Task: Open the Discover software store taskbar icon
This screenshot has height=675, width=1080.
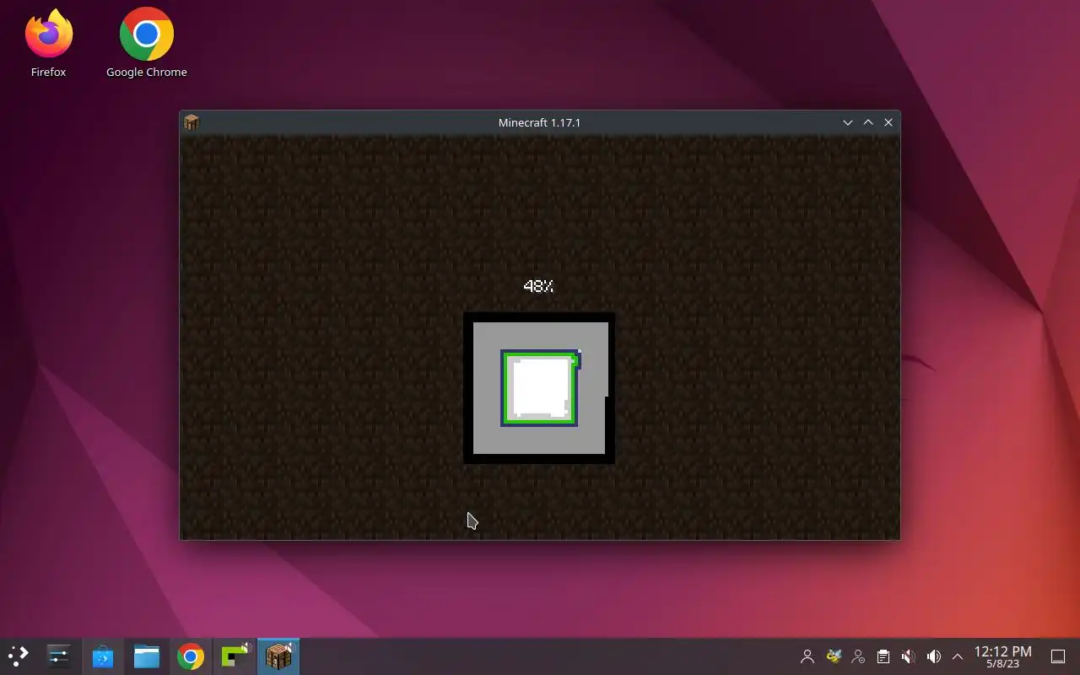Action: coord(103,656)
